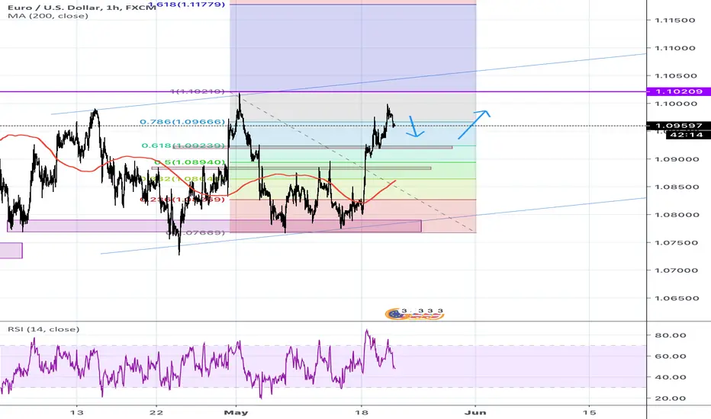Select the RSI (14, close) indicator label
This screenshot has height=419, width=711.
[x=43, y=329]
